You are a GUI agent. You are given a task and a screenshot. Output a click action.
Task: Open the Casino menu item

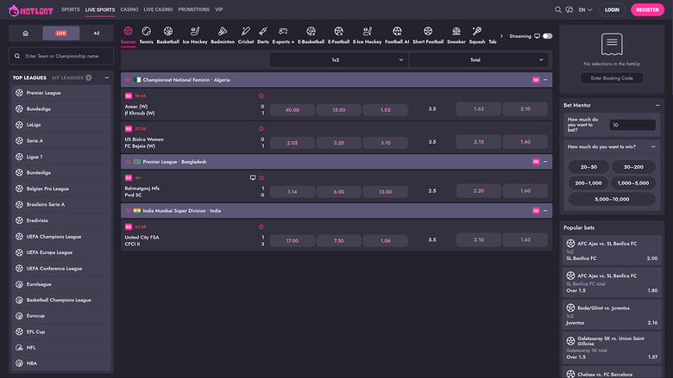point(129,9)
